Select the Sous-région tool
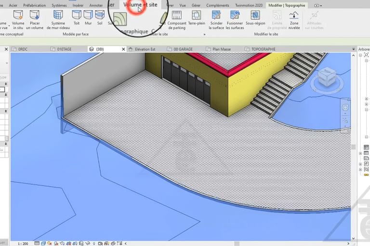370x246 pixels. tap(255, 18)
